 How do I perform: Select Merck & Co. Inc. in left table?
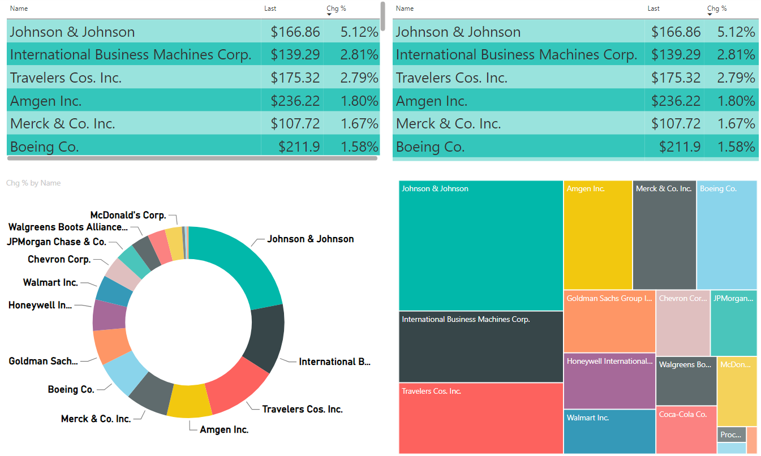point(62,123)
